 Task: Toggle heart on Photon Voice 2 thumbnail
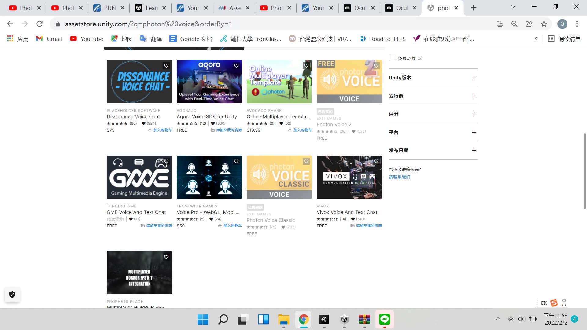pyautogui.click(x=376, y=66)
